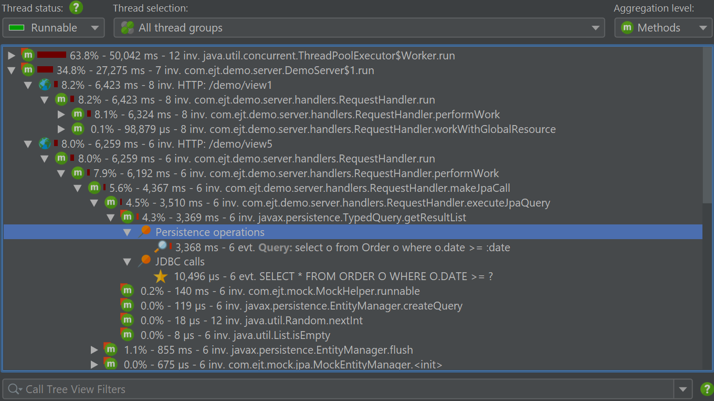Open the filter search options magnifier
Screen dimensions: 714x401
(15, 389)
